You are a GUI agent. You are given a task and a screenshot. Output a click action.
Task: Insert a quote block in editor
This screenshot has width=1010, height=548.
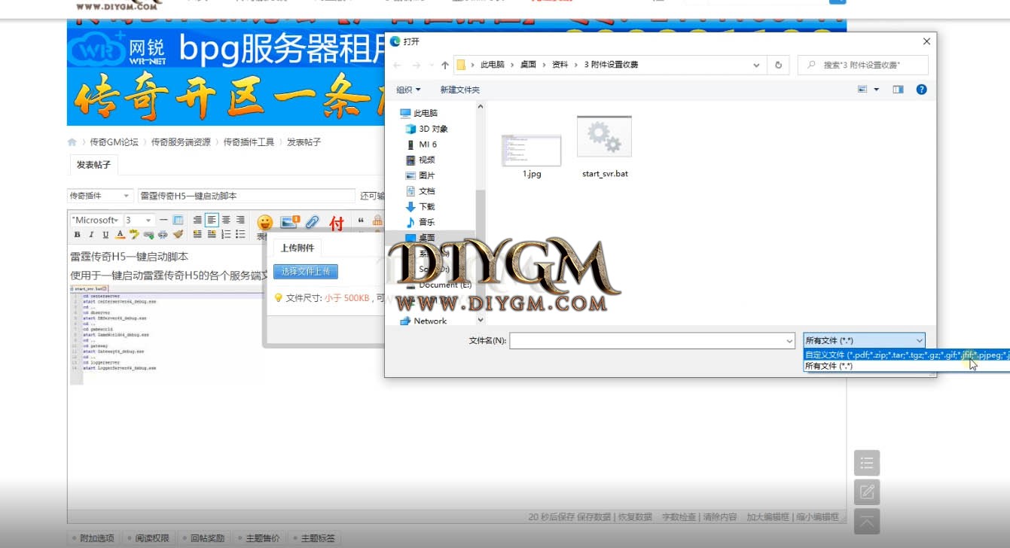(361, 221)
